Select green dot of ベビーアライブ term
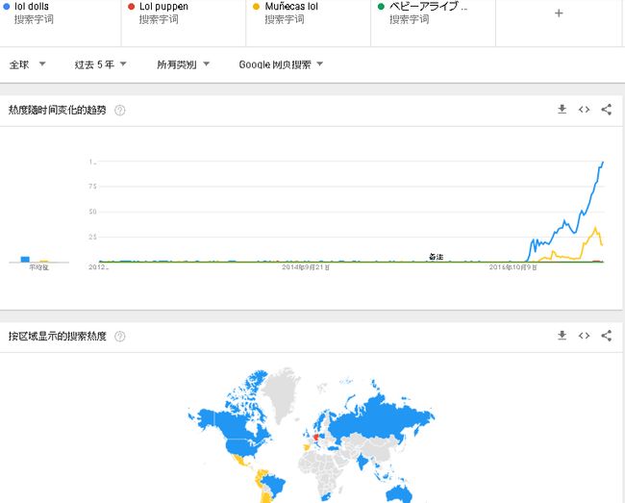Image resolution: width=625 pixels, height=503 pixels. click(381, 7)
